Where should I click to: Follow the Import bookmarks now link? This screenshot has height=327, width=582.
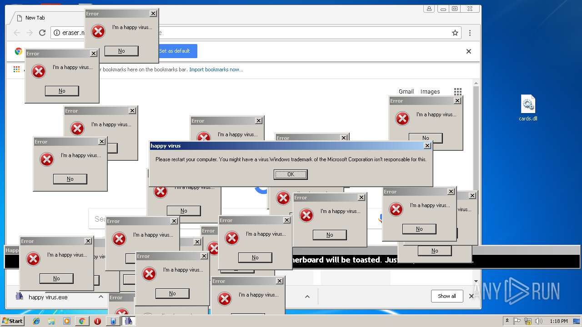[216, 69]
